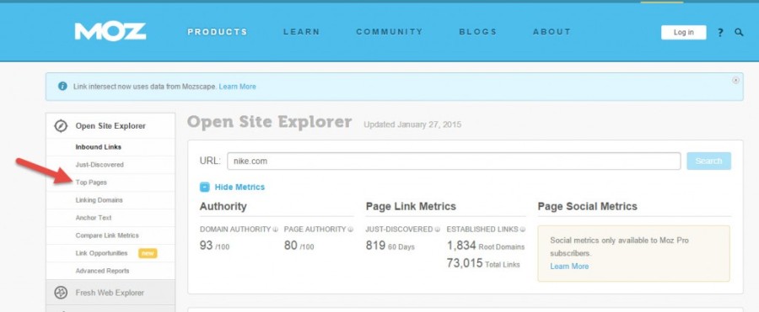Image resolution: width=759 pixels, height=312 pixels.
Task: Open the Learn menu
Action: tap(302, 32)
